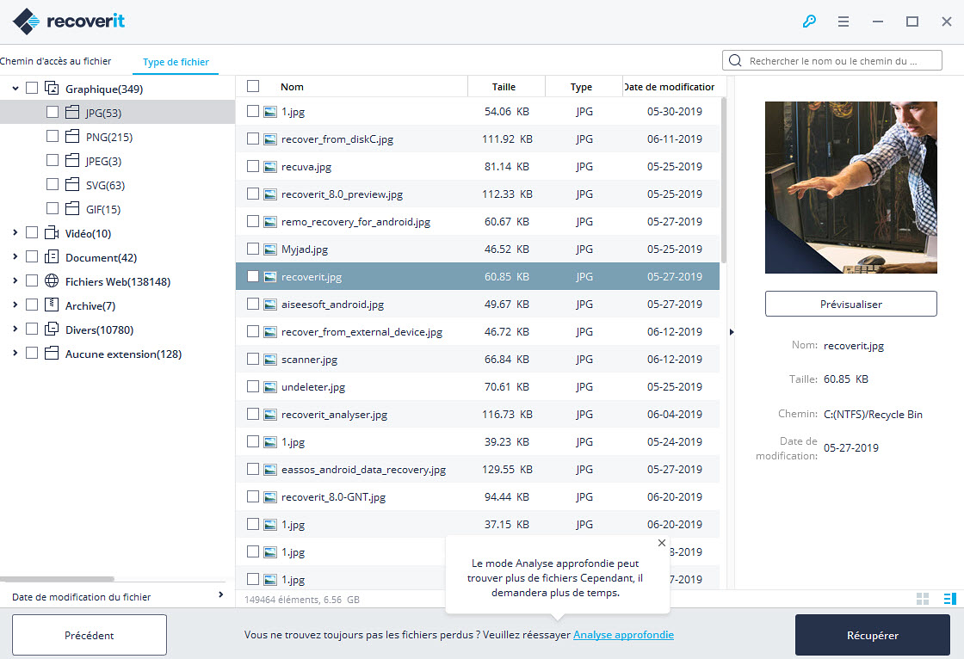Click image icon of recuva.jpg
Image resolution: width=964 pixels, height=659 pixels.
click(270, 167)
